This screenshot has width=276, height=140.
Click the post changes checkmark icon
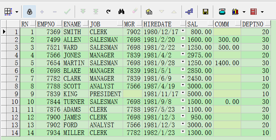67,12
